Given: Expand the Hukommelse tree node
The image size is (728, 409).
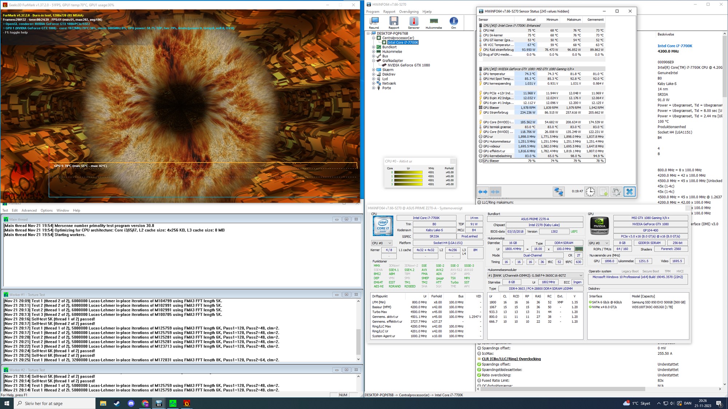Looking at the screenshot, I should (x=373, y=52).
